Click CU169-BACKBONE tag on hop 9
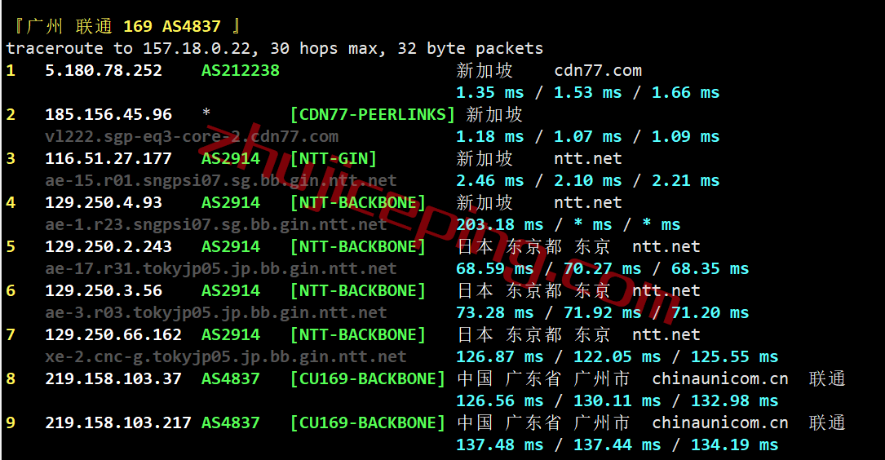 click(368, 422)
